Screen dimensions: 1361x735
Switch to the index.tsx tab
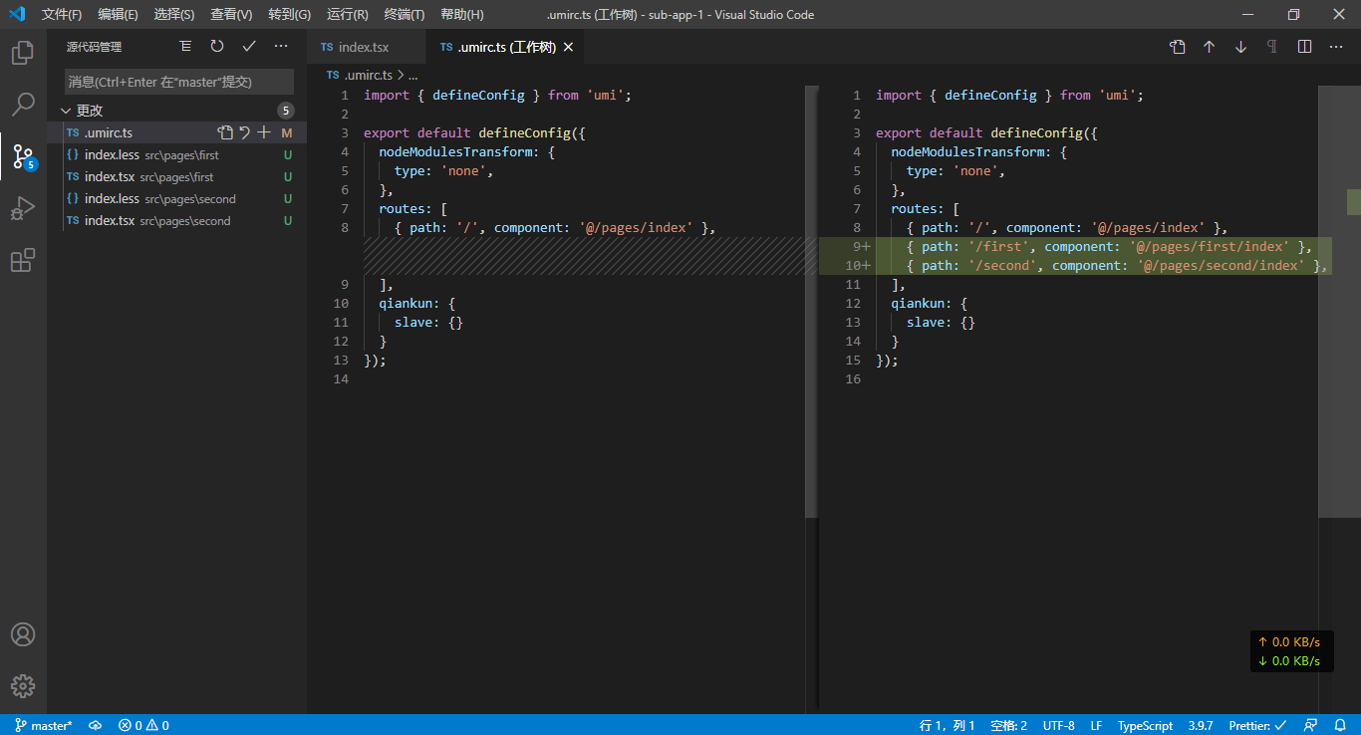366,47
